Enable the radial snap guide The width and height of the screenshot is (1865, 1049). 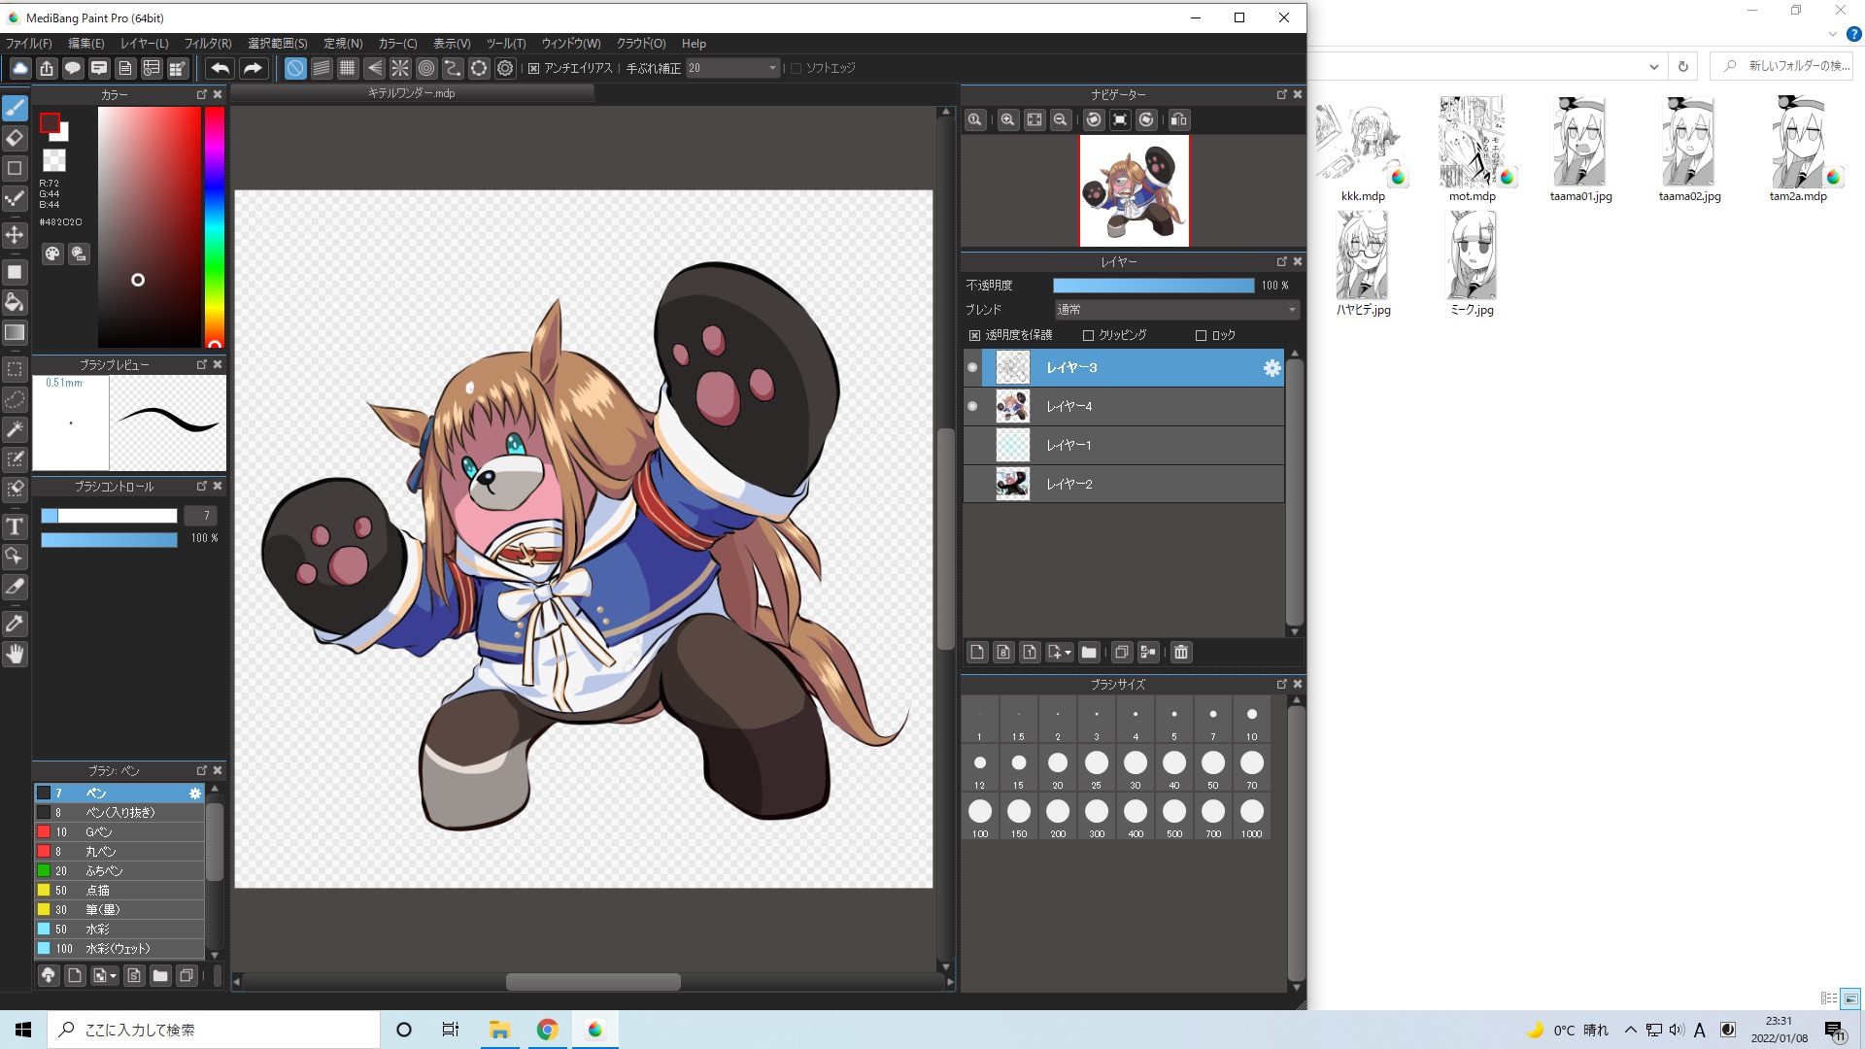point(400,68)
